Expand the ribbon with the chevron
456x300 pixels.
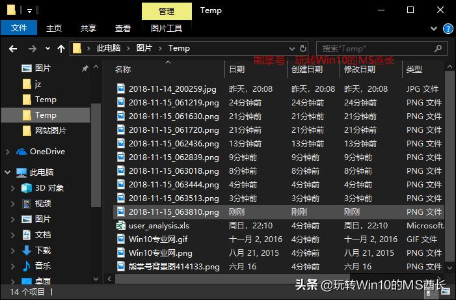click(x=434, y=29)
